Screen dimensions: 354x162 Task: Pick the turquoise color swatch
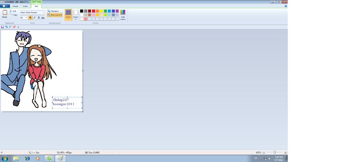click(109, 11)
